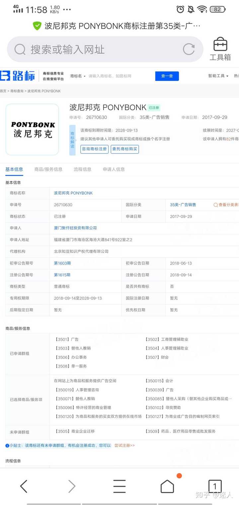Select the date 2018-06-13 cell
The height and width of the screenshot is (505, 239).
point(181,263)
